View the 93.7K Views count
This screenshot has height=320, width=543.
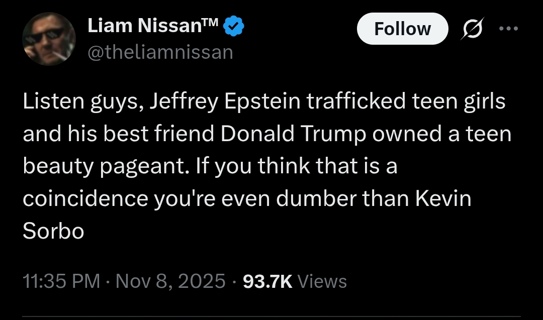(x=295, y=281)
